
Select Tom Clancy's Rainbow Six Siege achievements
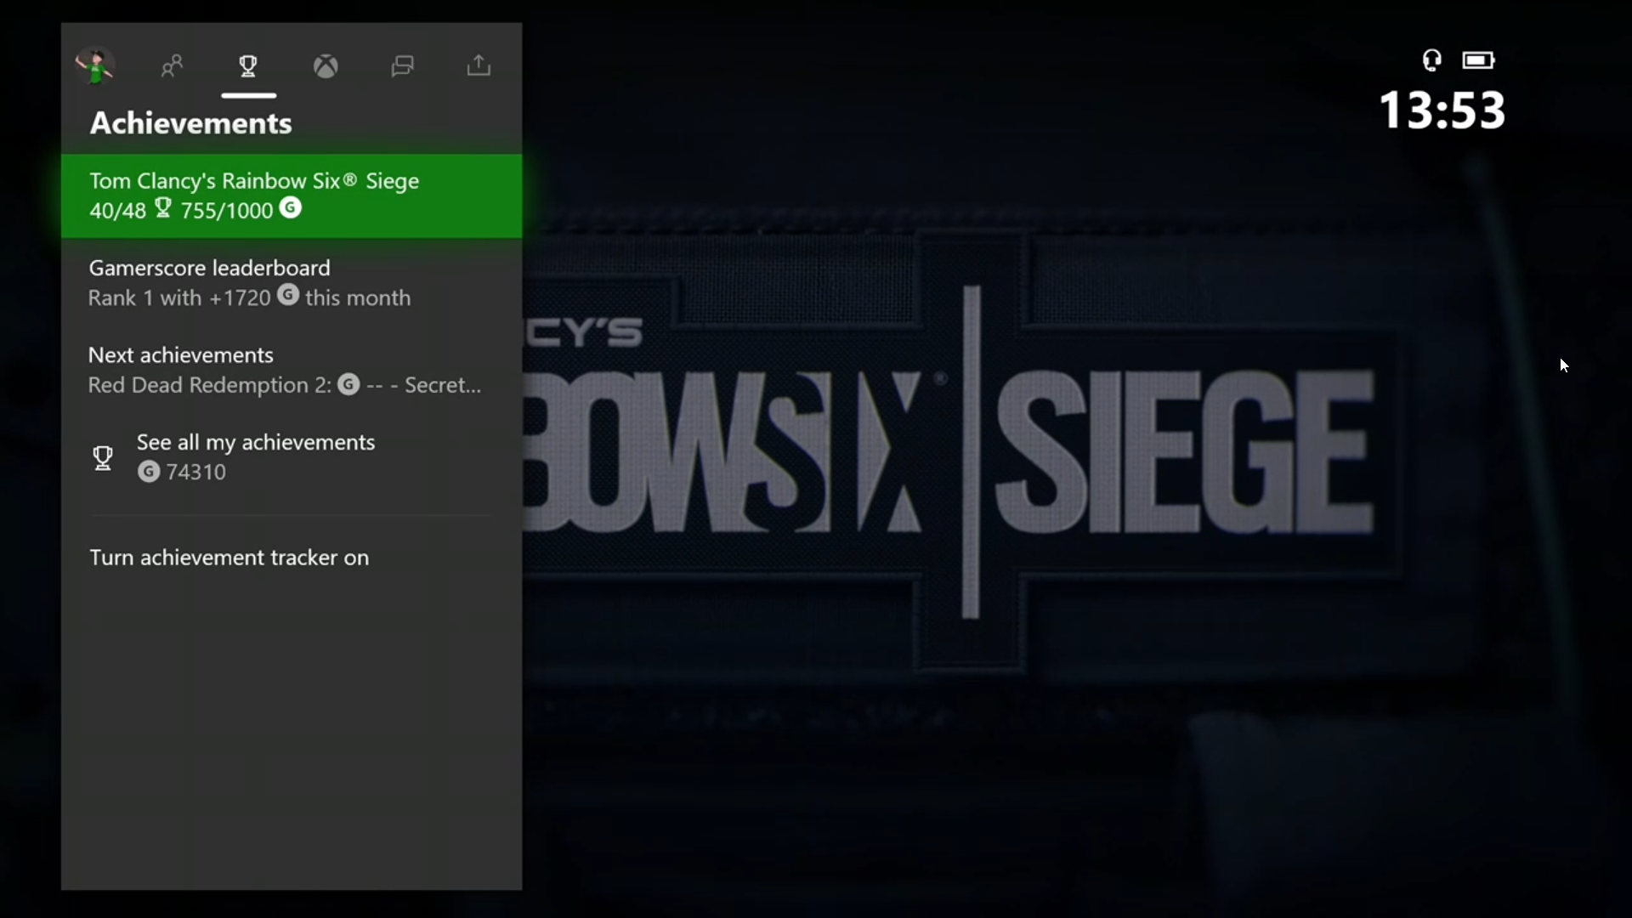point(292,195)
